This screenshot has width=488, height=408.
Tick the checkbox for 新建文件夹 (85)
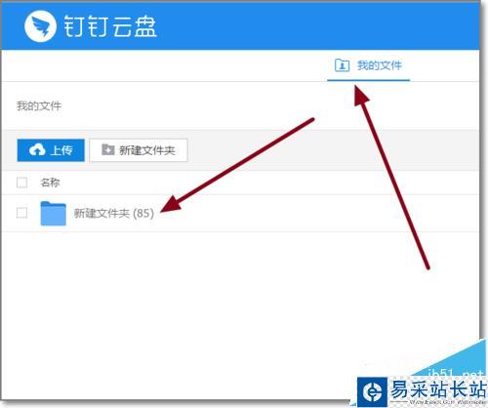(x=21, y=213)
